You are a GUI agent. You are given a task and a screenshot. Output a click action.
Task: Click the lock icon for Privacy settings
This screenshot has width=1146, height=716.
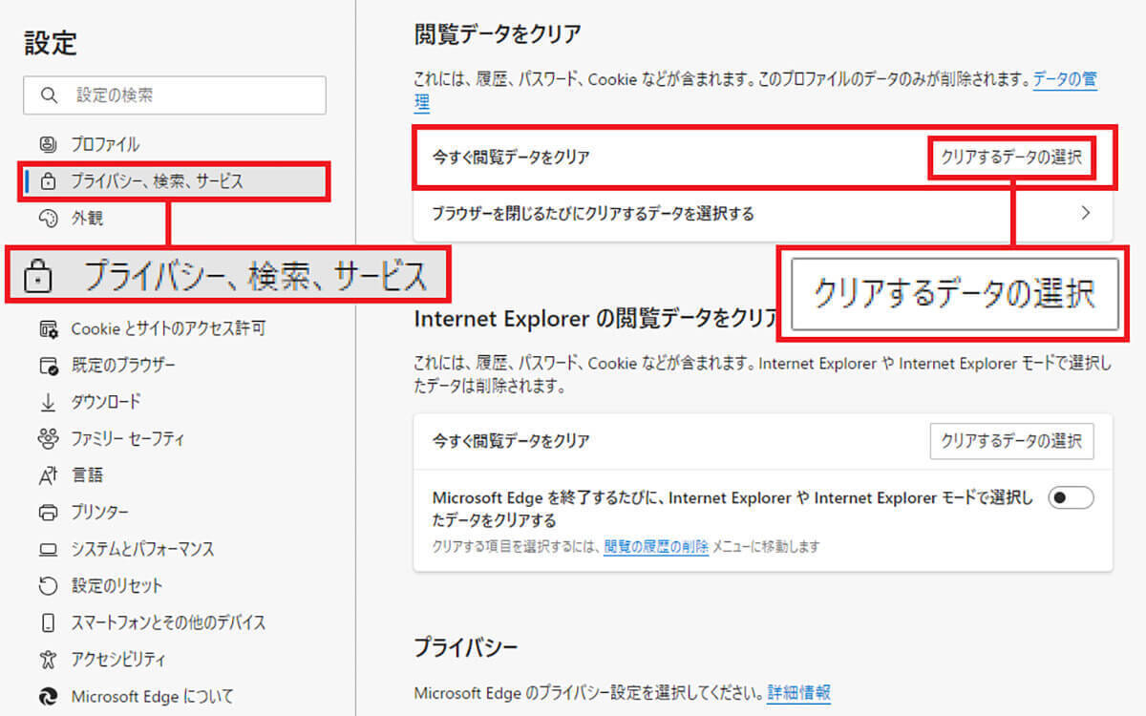coord(48,180)
